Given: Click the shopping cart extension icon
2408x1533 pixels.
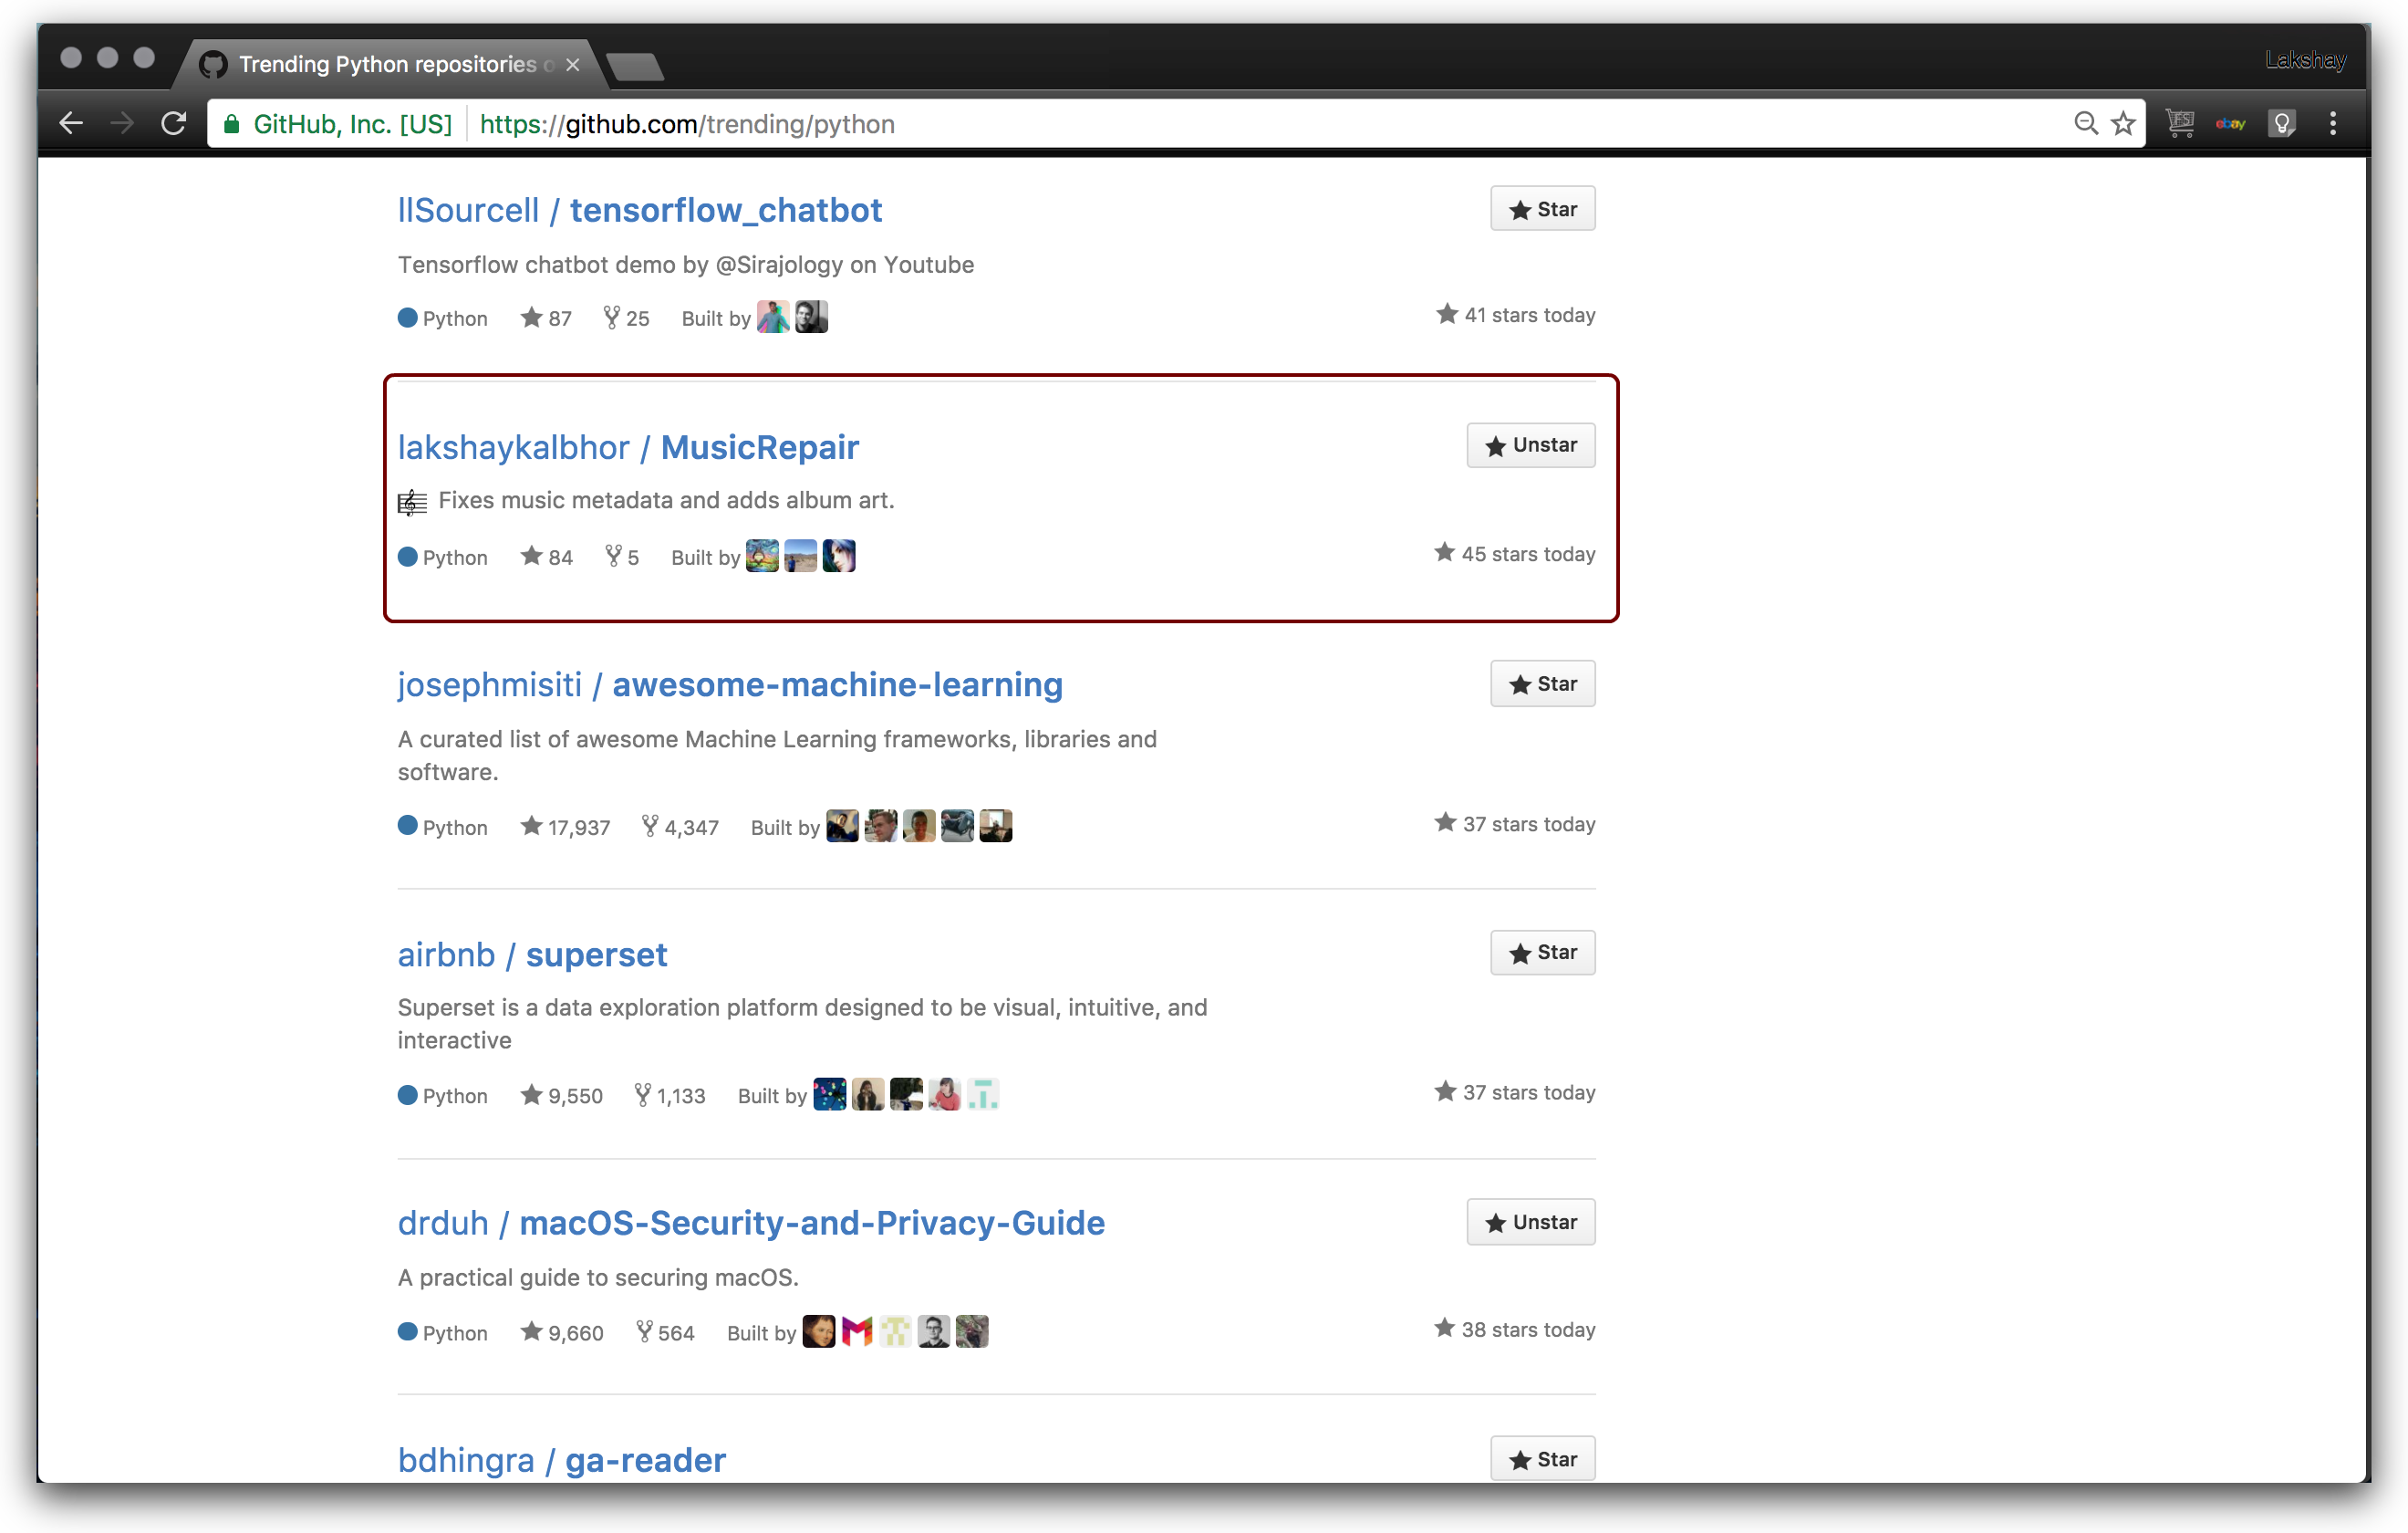Looking at the screenshot, I should coord(2180,124).
